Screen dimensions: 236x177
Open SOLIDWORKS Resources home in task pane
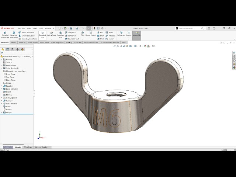coord(235,53)
